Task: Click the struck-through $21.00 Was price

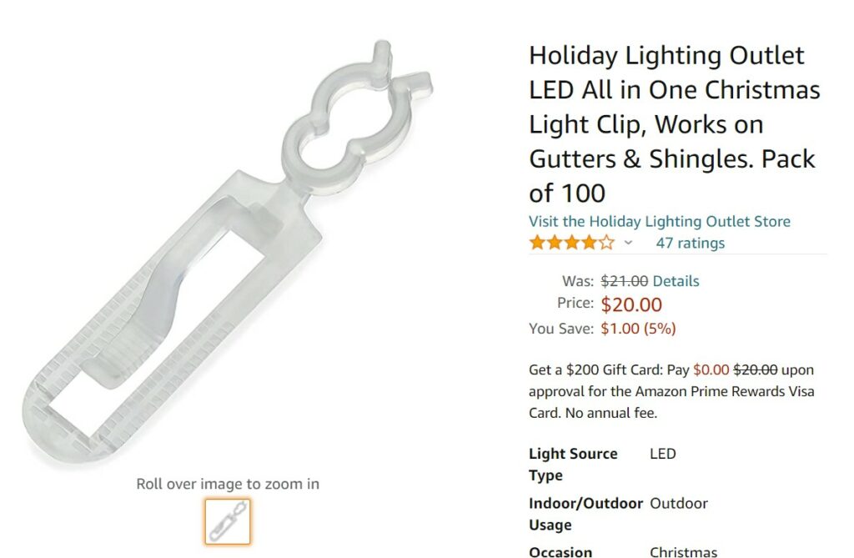Action: click(x=625, y=281)
